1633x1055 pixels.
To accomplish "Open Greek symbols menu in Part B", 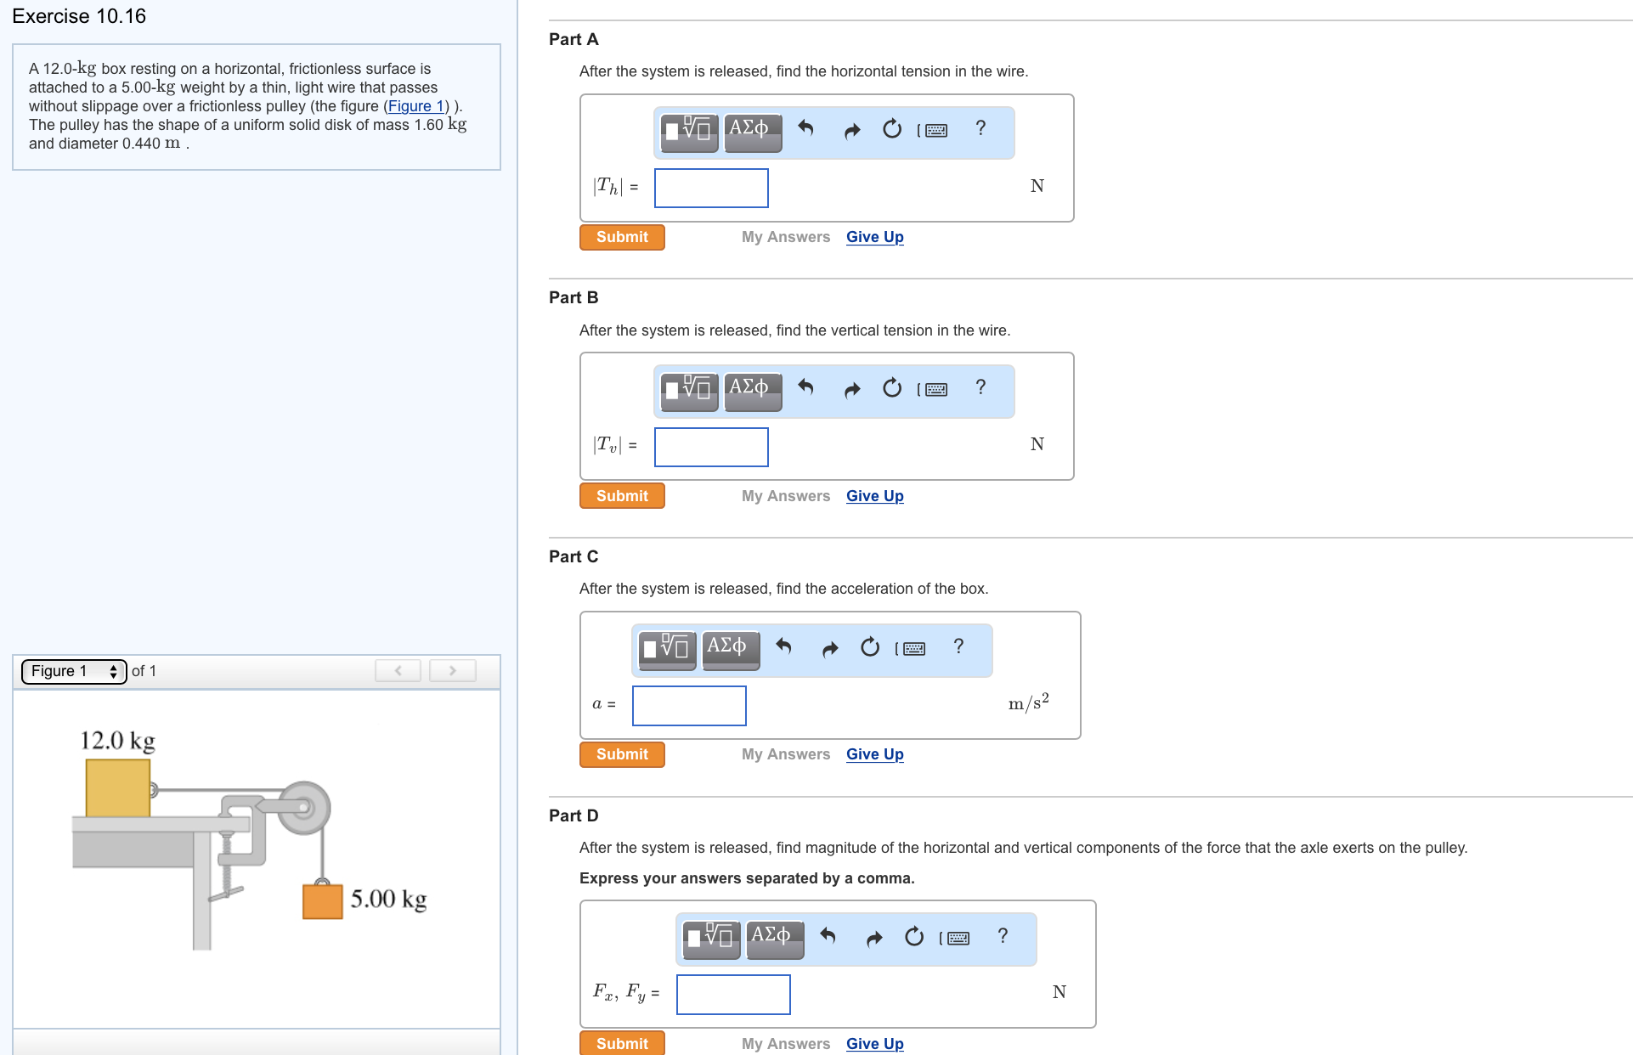I will [753, 392].
